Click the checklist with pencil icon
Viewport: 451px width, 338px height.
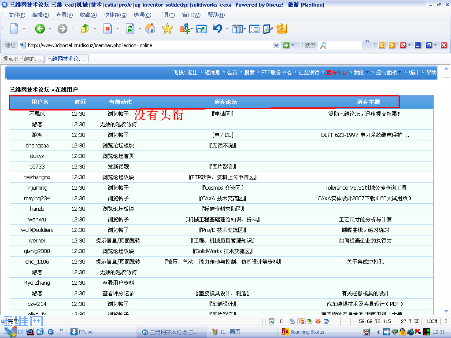pos(268,29)
